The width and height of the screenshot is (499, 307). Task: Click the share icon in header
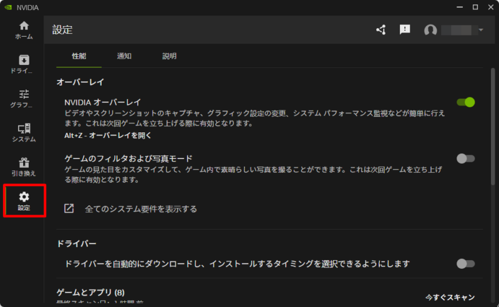point(381,30)
